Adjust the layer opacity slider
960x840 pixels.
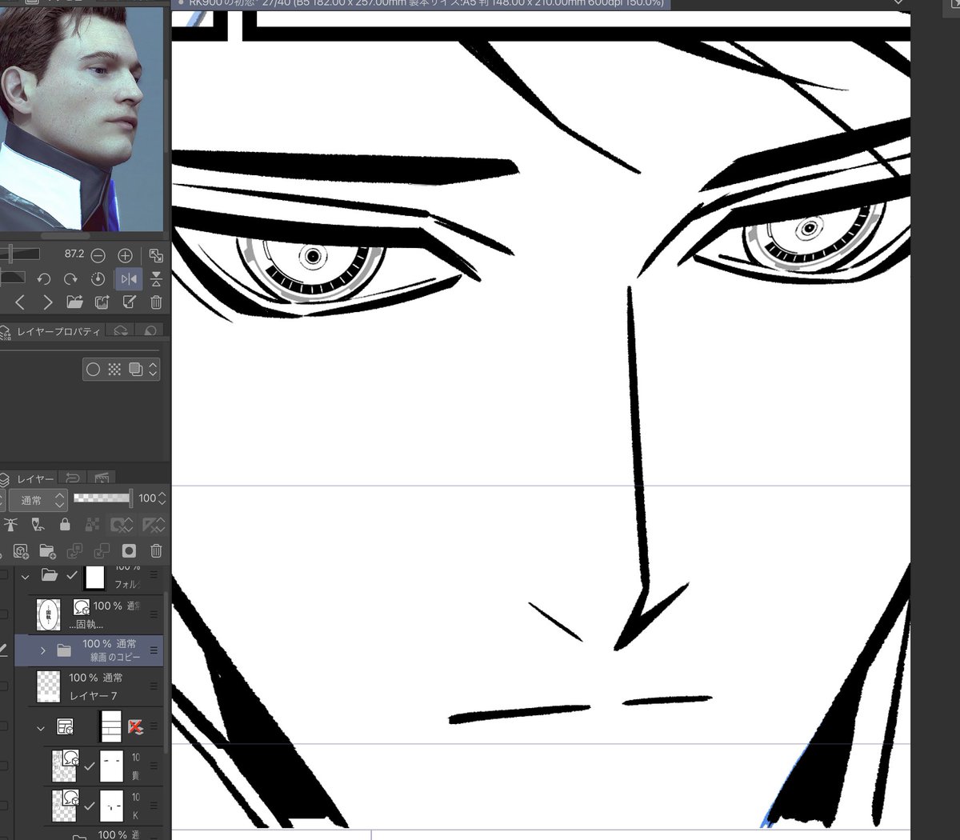[x=102, y=498]
